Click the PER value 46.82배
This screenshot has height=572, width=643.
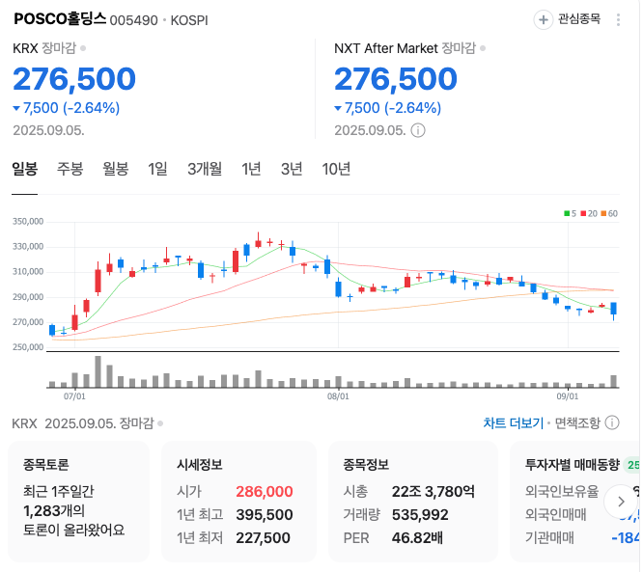[417, 538]
